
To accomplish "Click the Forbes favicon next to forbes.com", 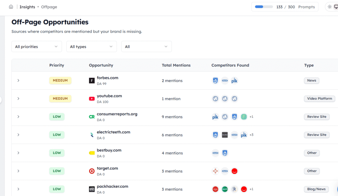I will coord(92,80).
